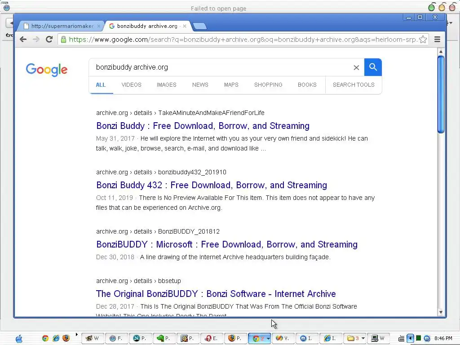Go back using the browser back arrow

(23, 40)
